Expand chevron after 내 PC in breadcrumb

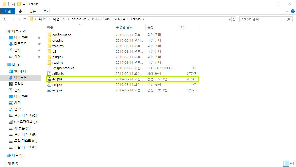(x=50, y=19)
